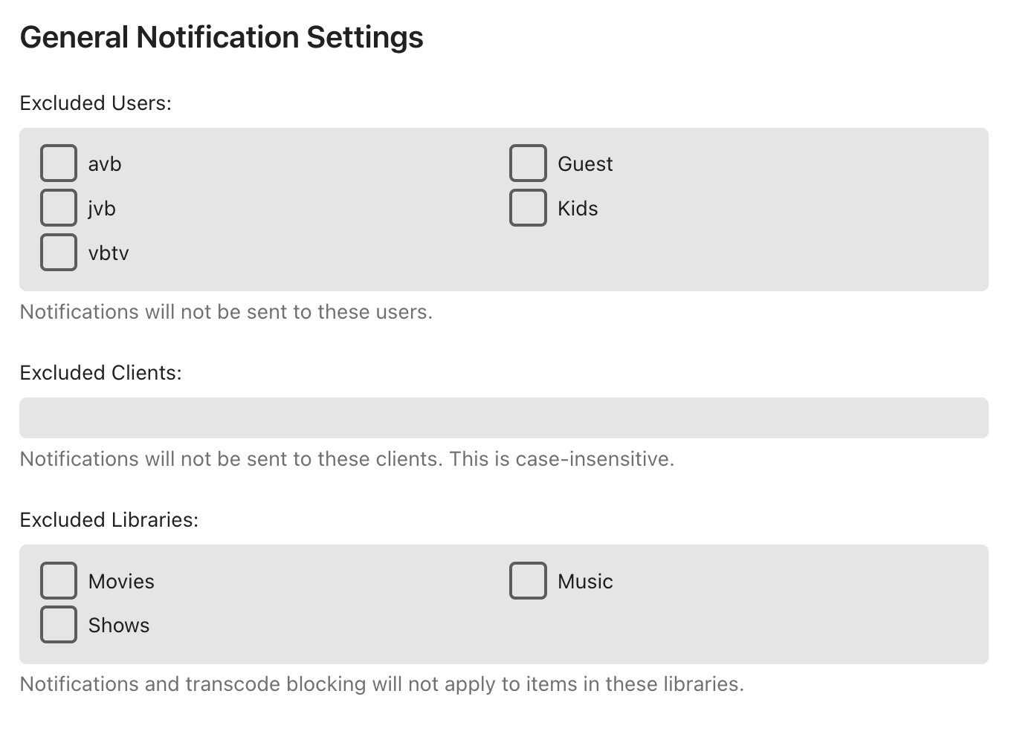Click the 'Music' library name label
The image size is (1014, 737).
585,582
